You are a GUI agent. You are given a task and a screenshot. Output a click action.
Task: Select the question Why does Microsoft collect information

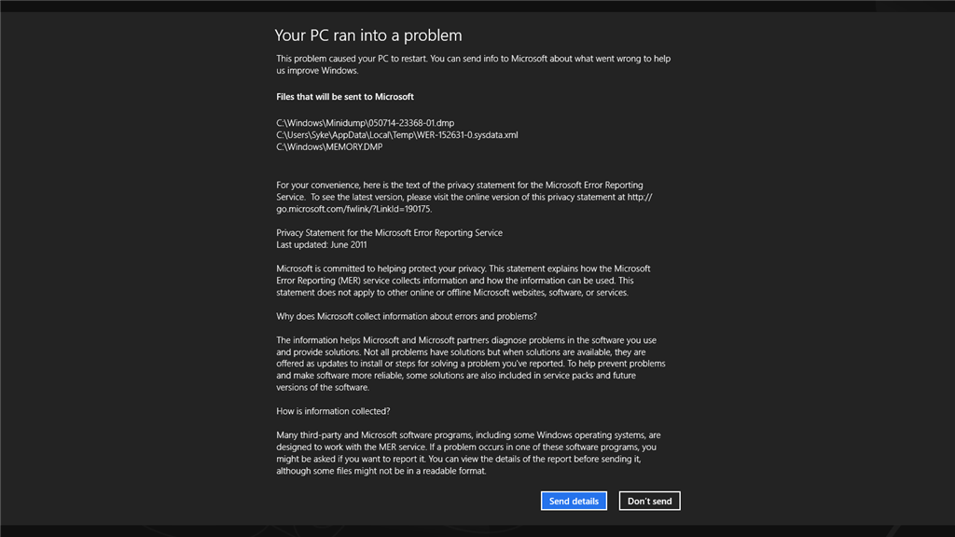point(407,316)
